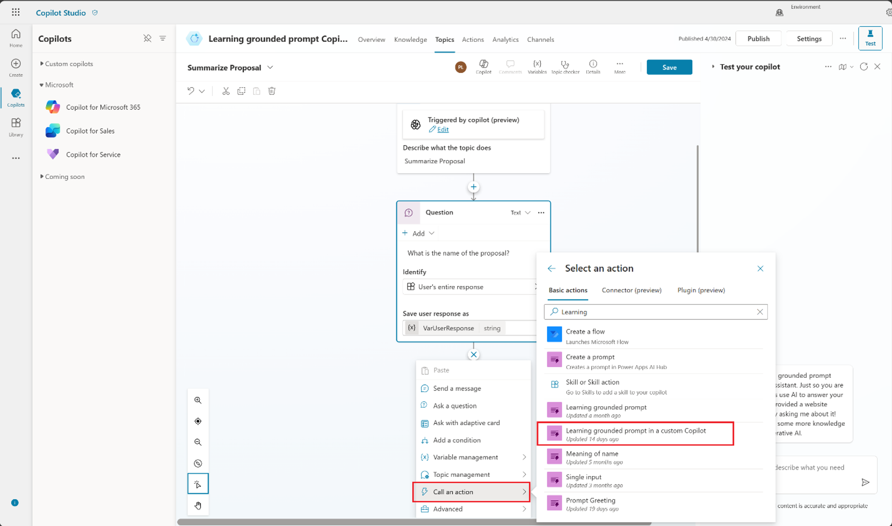Image resolution: width=892 pixels, height=526 pixels.
Task: Click the Publish button
Action: click(x=758, y=39)
